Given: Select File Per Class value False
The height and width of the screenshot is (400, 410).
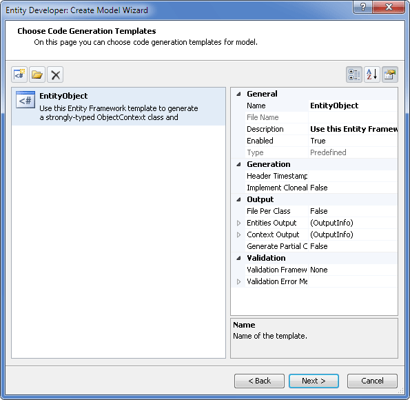Looking at the screenshot, I should 353,211.
